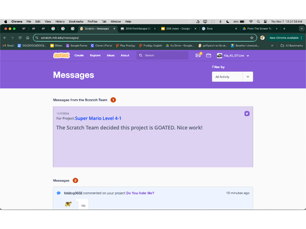Open the All Bookmarks folder

coord(291,46)
